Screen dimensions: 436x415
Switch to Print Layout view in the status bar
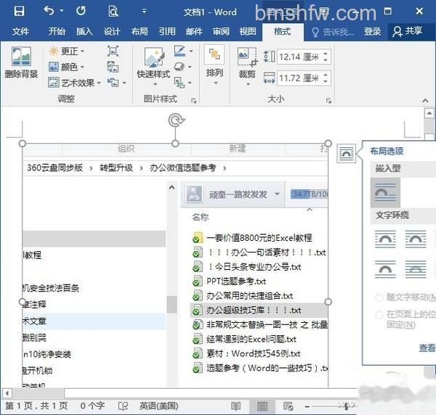pyautogui.click(x=262, y=407)
